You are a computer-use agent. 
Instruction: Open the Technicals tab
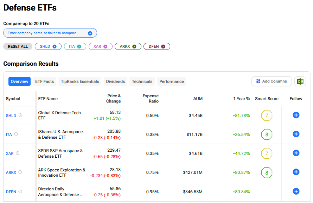(142, 81)
